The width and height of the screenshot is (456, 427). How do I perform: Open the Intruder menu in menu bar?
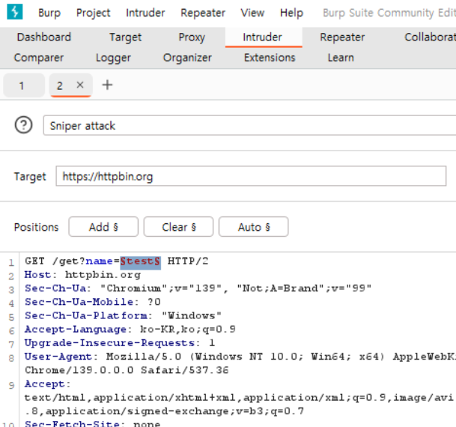145,13
